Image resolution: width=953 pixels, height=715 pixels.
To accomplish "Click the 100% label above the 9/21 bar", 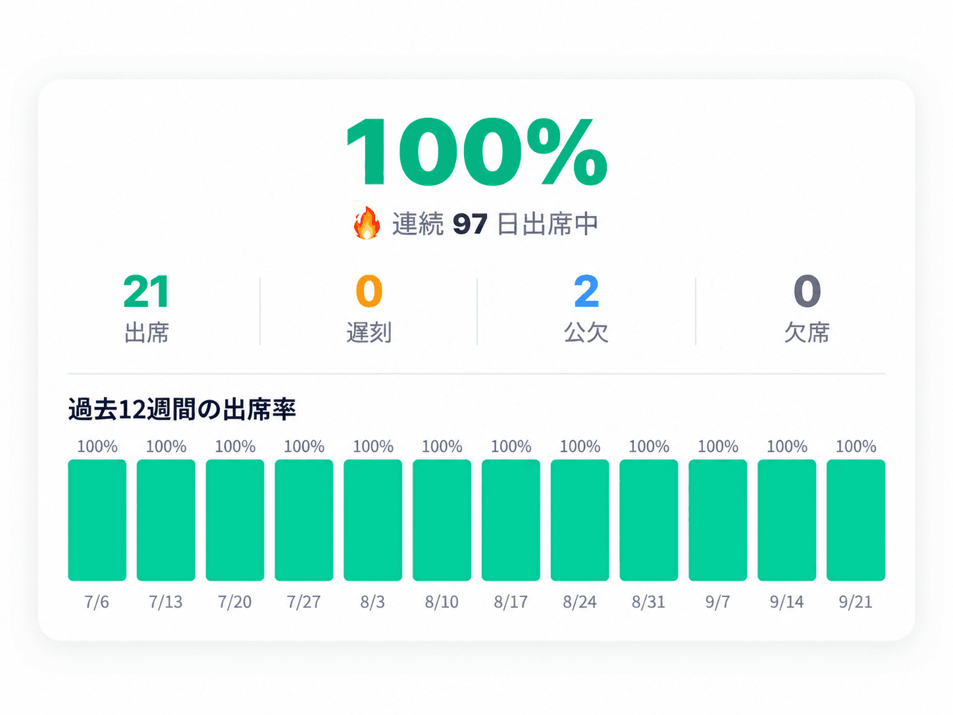I will coord(856,446).
